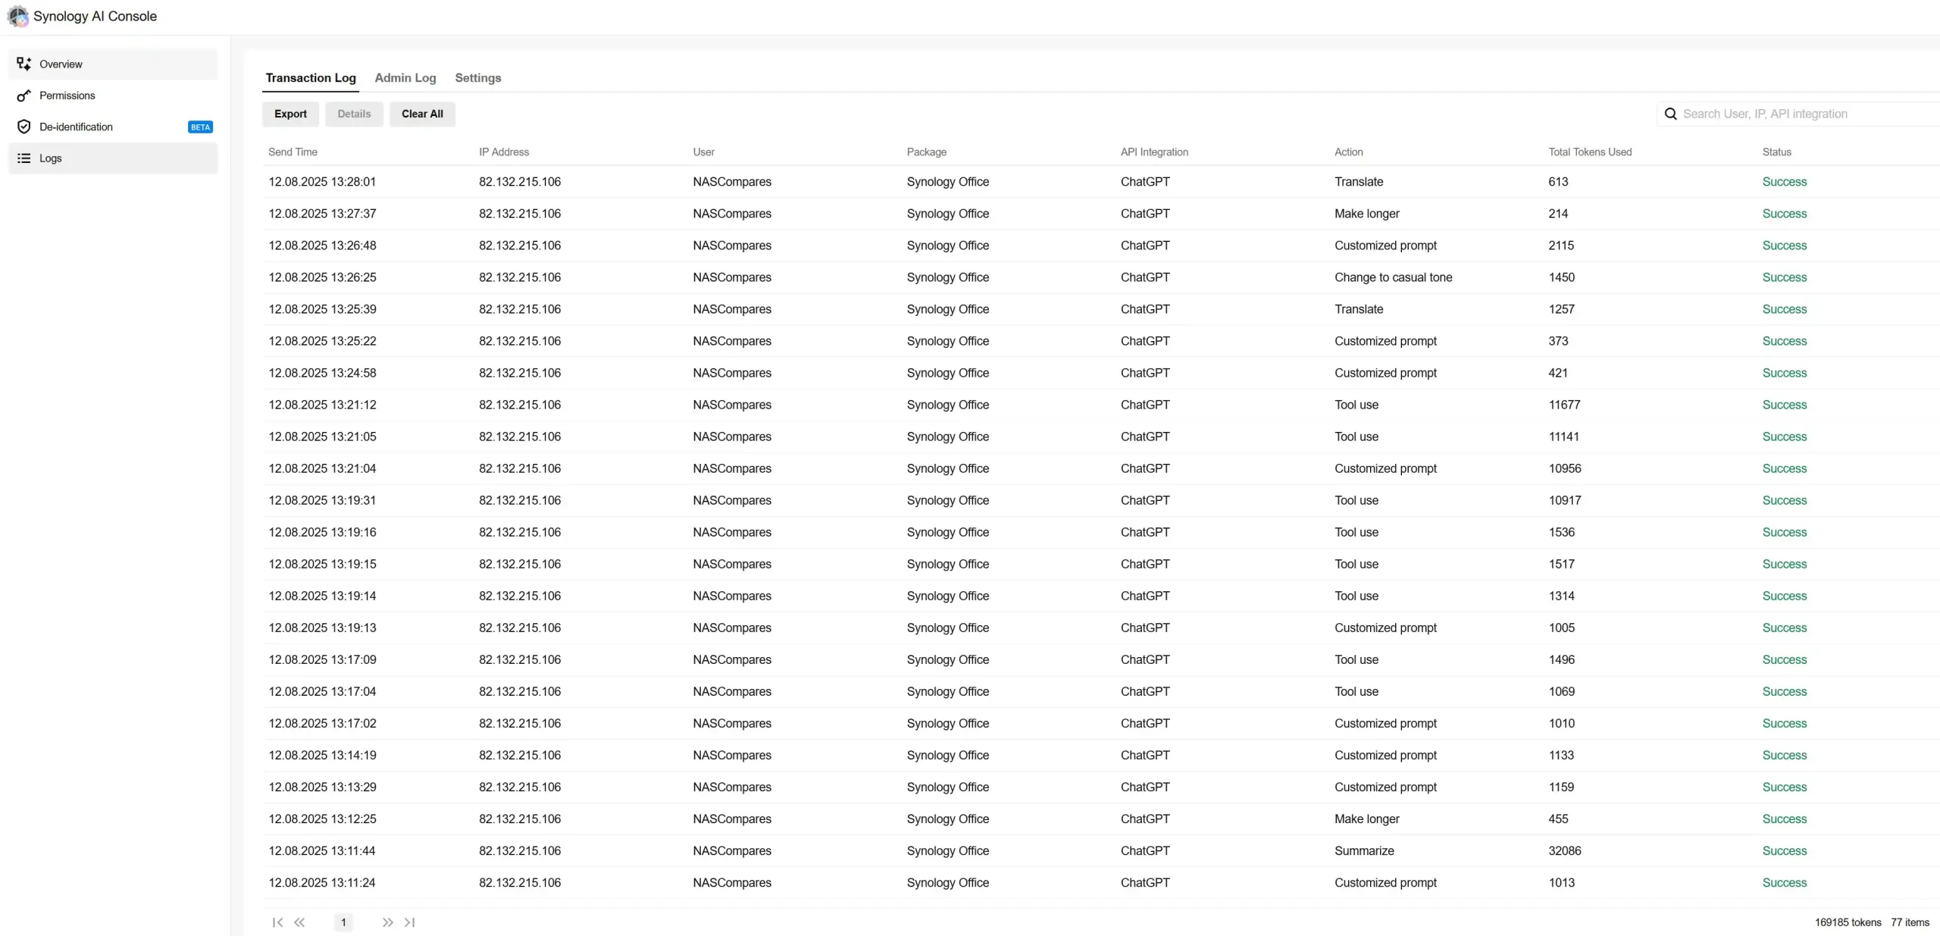Screen dimensions: 1940x936
Task: Sort by the Status column header
Action: click(x=1776, y=152)
